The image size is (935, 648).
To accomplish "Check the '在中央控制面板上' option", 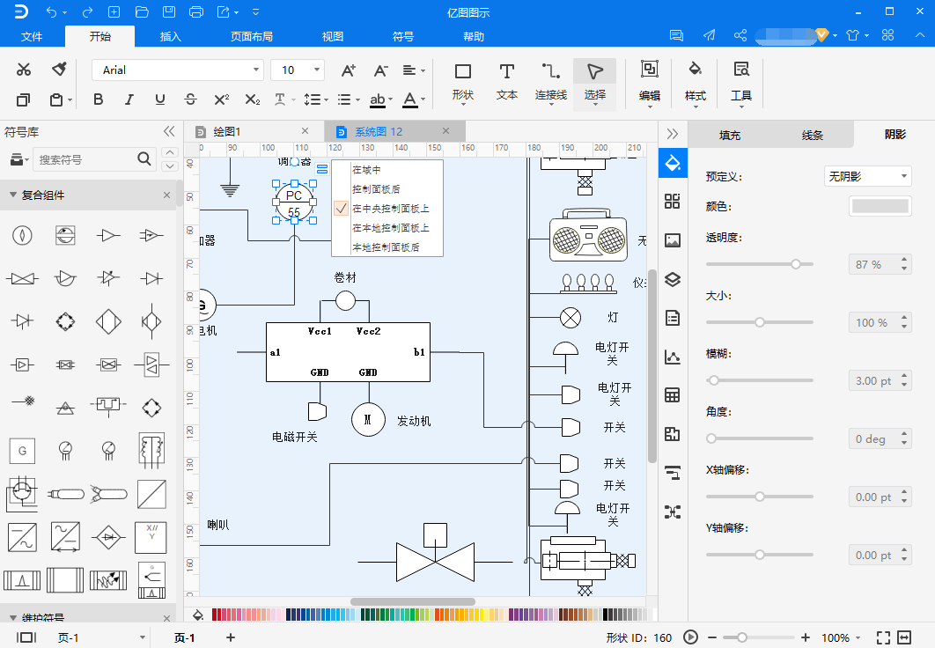I will pyautogui.click(x=390, y=209).
